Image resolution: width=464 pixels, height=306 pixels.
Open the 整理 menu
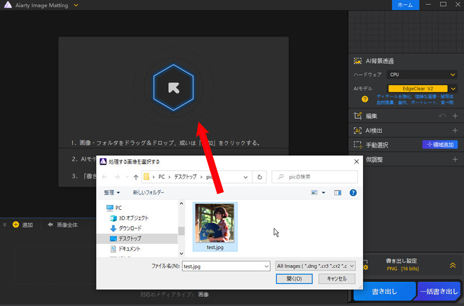112,192
